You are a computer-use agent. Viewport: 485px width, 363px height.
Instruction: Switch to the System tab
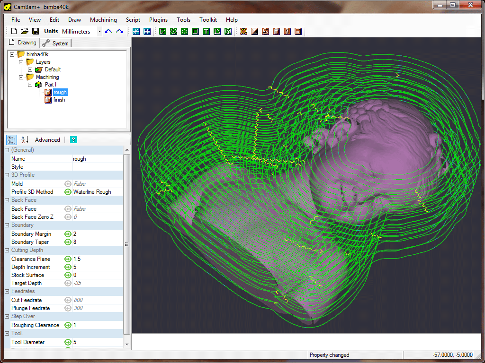pyautogui.click(x=56, y=43)
